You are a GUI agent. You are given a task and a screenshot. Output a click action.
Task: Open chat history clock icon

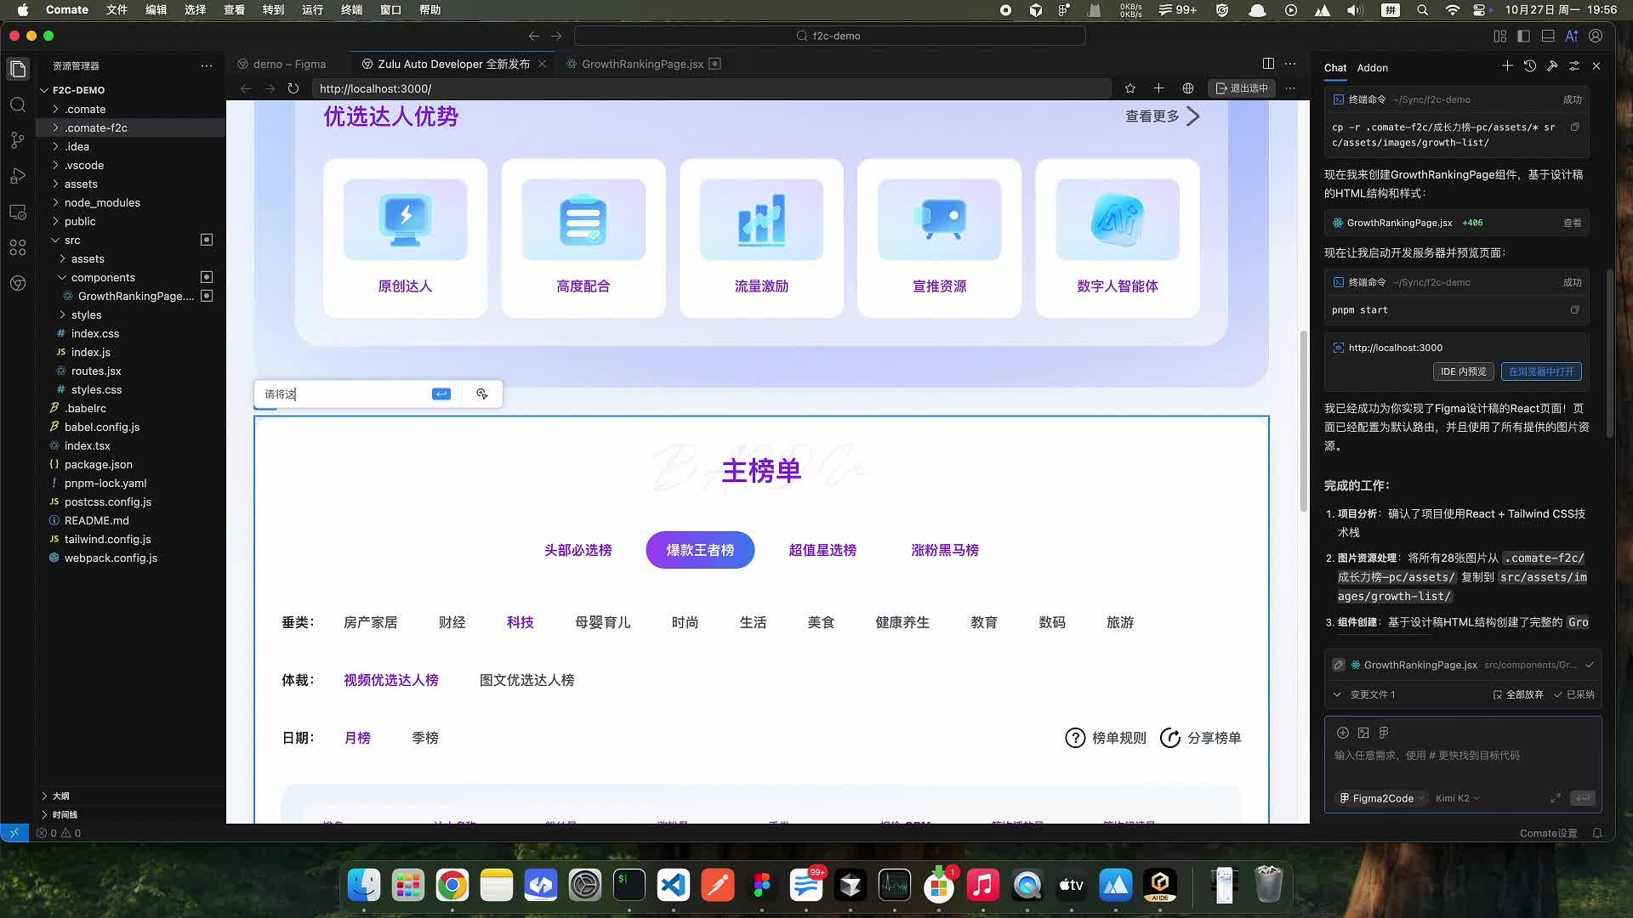[1529, 66]
